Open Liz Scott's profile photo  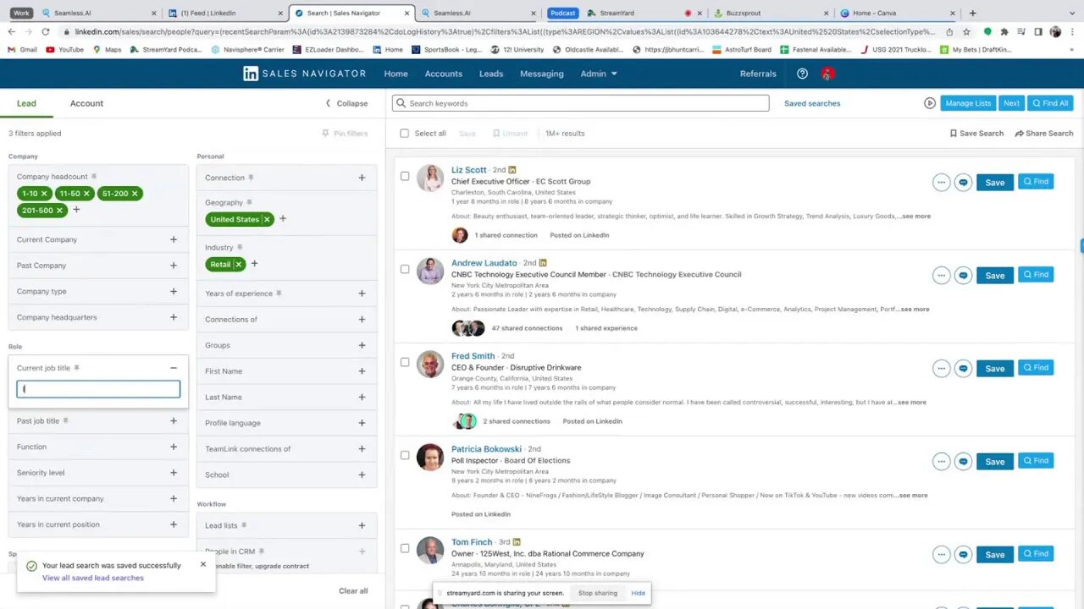pyautogui.click(x=430, y=178)
